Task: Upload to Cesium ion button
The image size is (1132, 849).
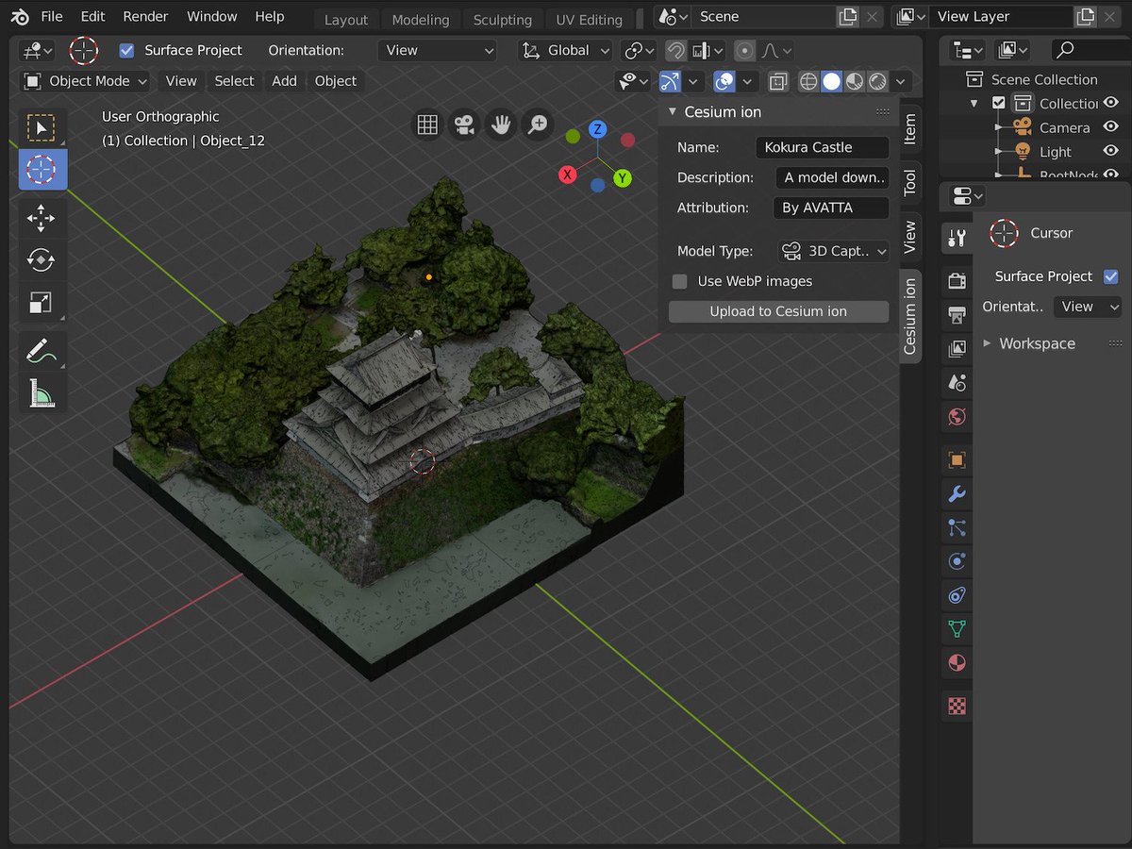Action: coord(778,311)
